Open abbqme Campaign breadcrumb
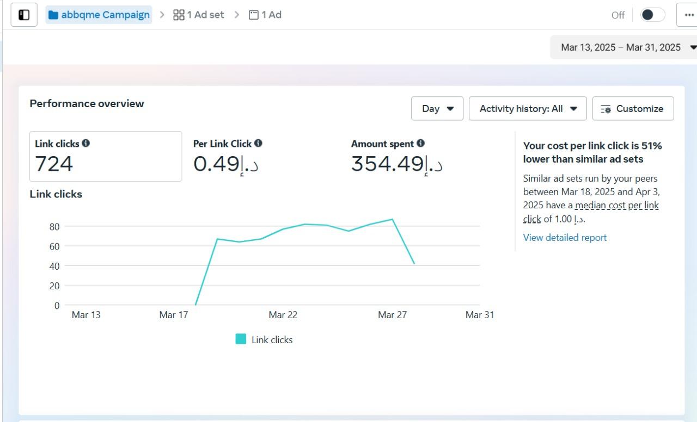This screenshot has width=697, height=422. coord(99,15)
